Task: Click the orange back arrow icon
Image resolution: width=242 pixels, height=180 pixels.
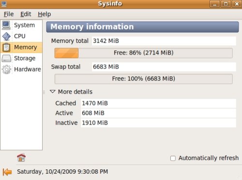Action: [7, 172]
